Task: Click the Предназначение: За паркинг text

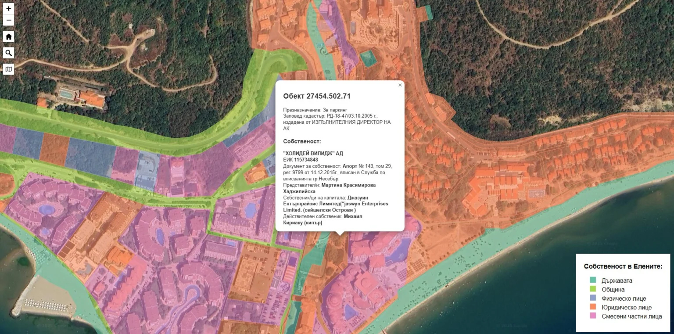Action: [x=315, y=110]
